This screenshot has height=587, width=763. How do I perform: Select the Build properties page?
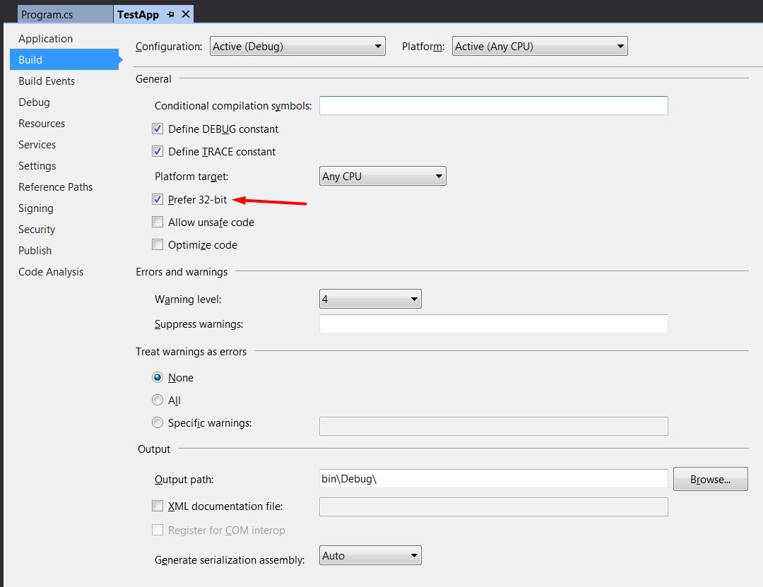[64, 59]
